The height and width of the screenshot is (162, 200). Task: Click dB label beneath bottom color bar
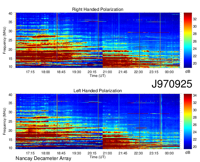click(188, 152)
